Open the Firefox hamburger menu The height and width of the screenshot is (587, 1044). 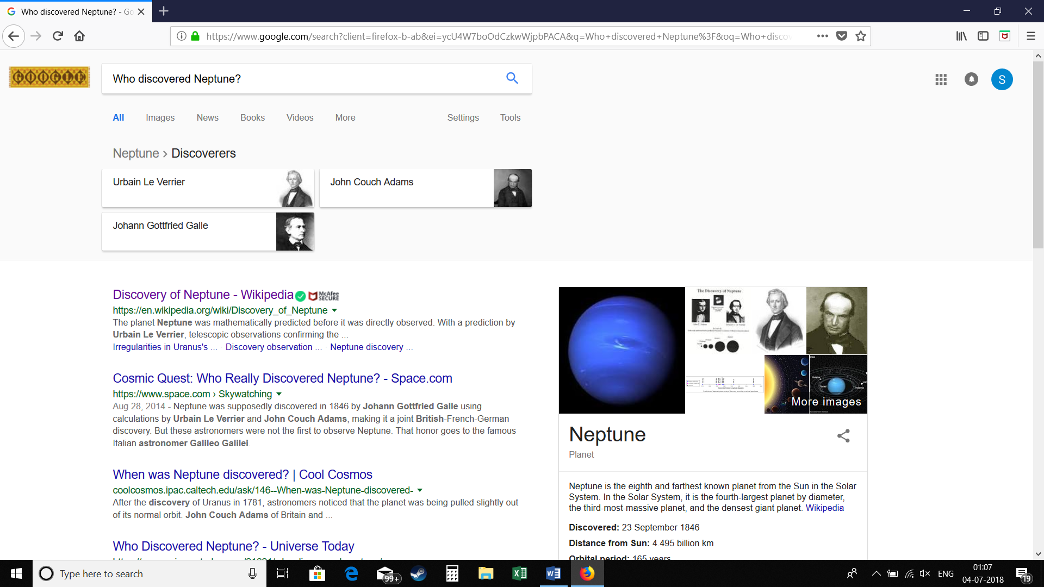pos(1030,36)
